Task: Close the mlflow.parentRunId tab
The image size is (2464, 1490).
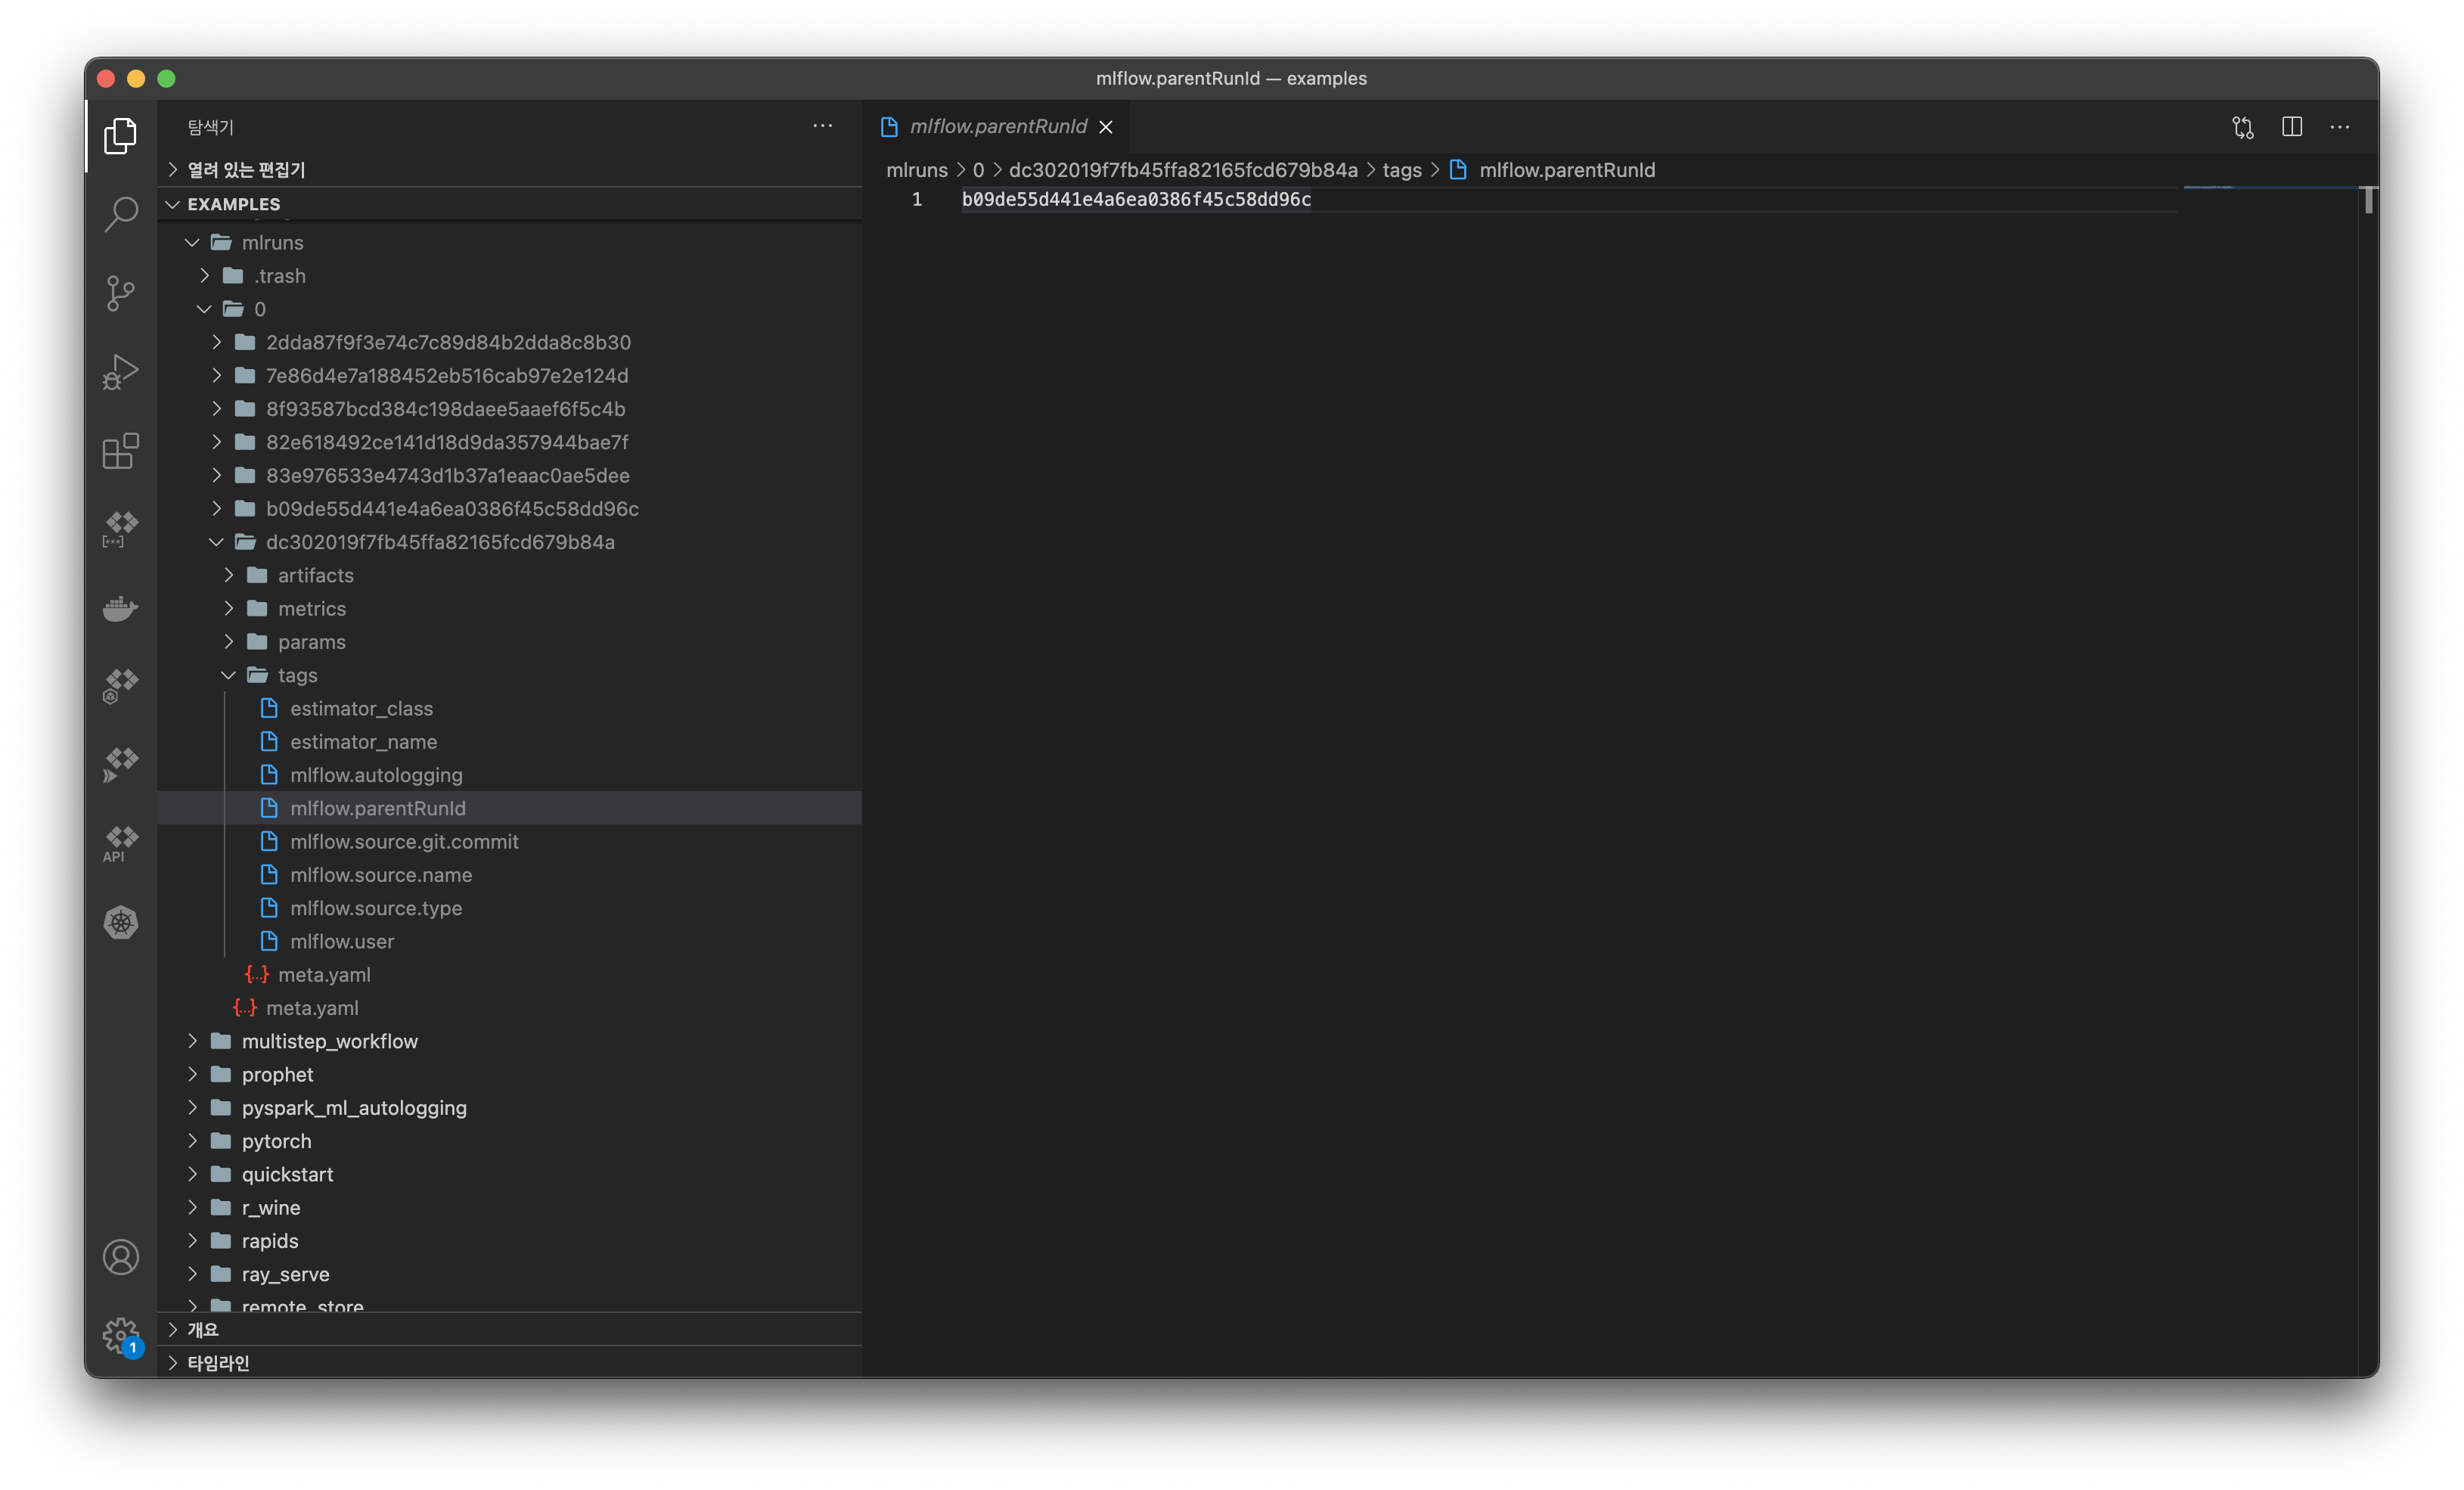Action: tap(1106, 127)
